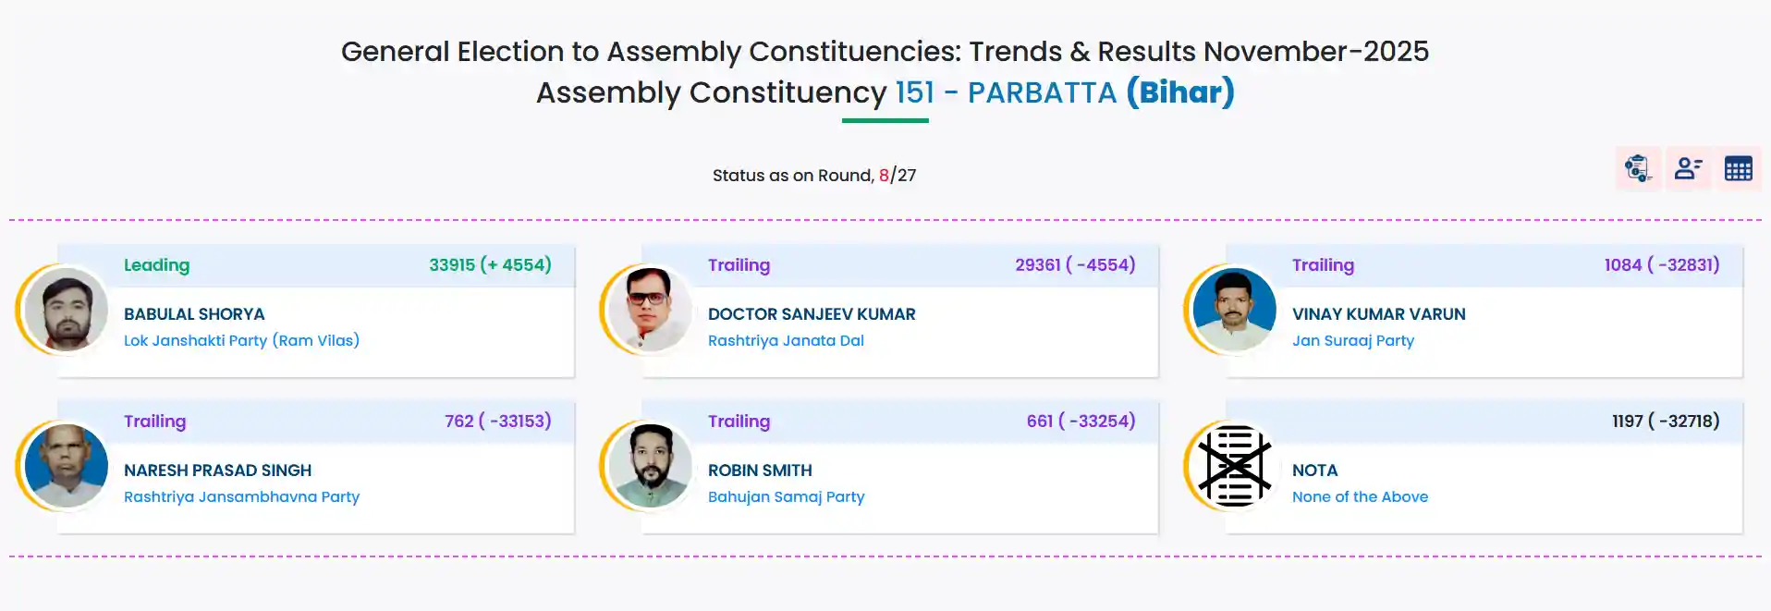Click the 151 - PARBATTA constituency heading
The width and height of the screenshot is (1771, 611).
[1006, 92]
